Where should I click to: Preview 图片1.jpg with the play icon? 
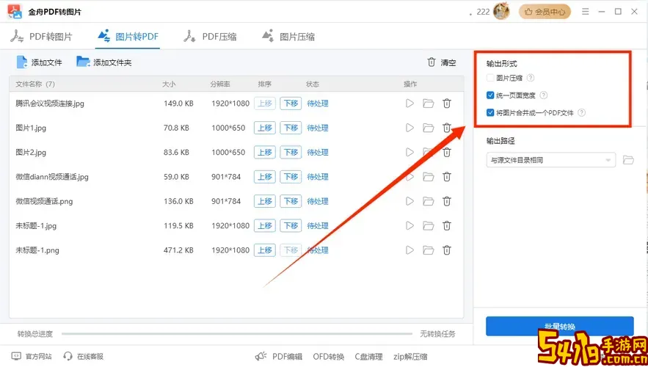[409, 128]
